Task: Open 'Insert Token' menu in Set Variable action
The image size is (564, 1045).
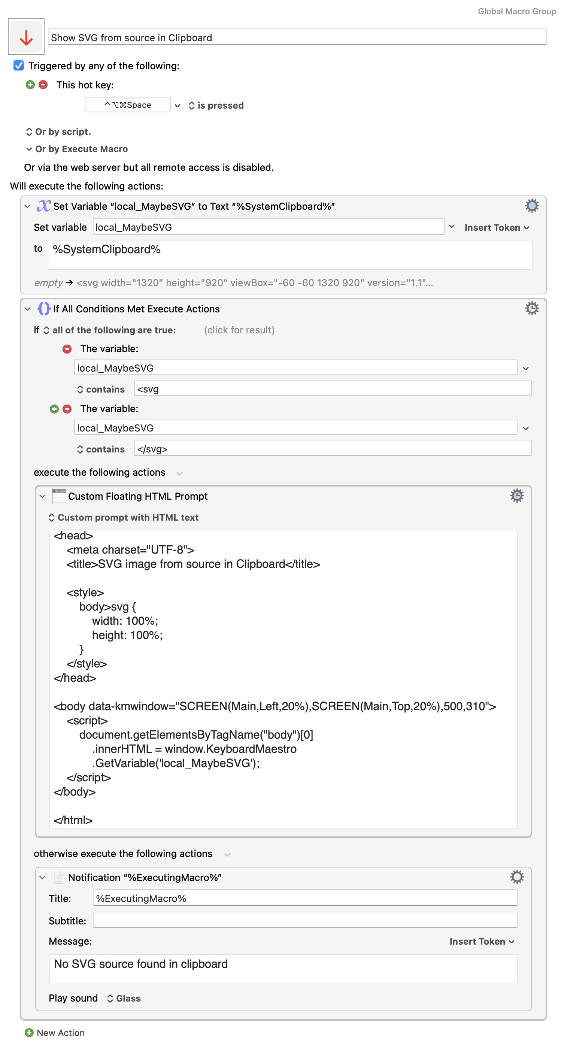Action: coord(496,228)
